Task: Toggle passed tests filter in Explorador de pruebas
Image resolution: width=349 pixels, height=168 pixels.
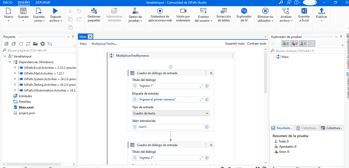Action: coord(285,44)
